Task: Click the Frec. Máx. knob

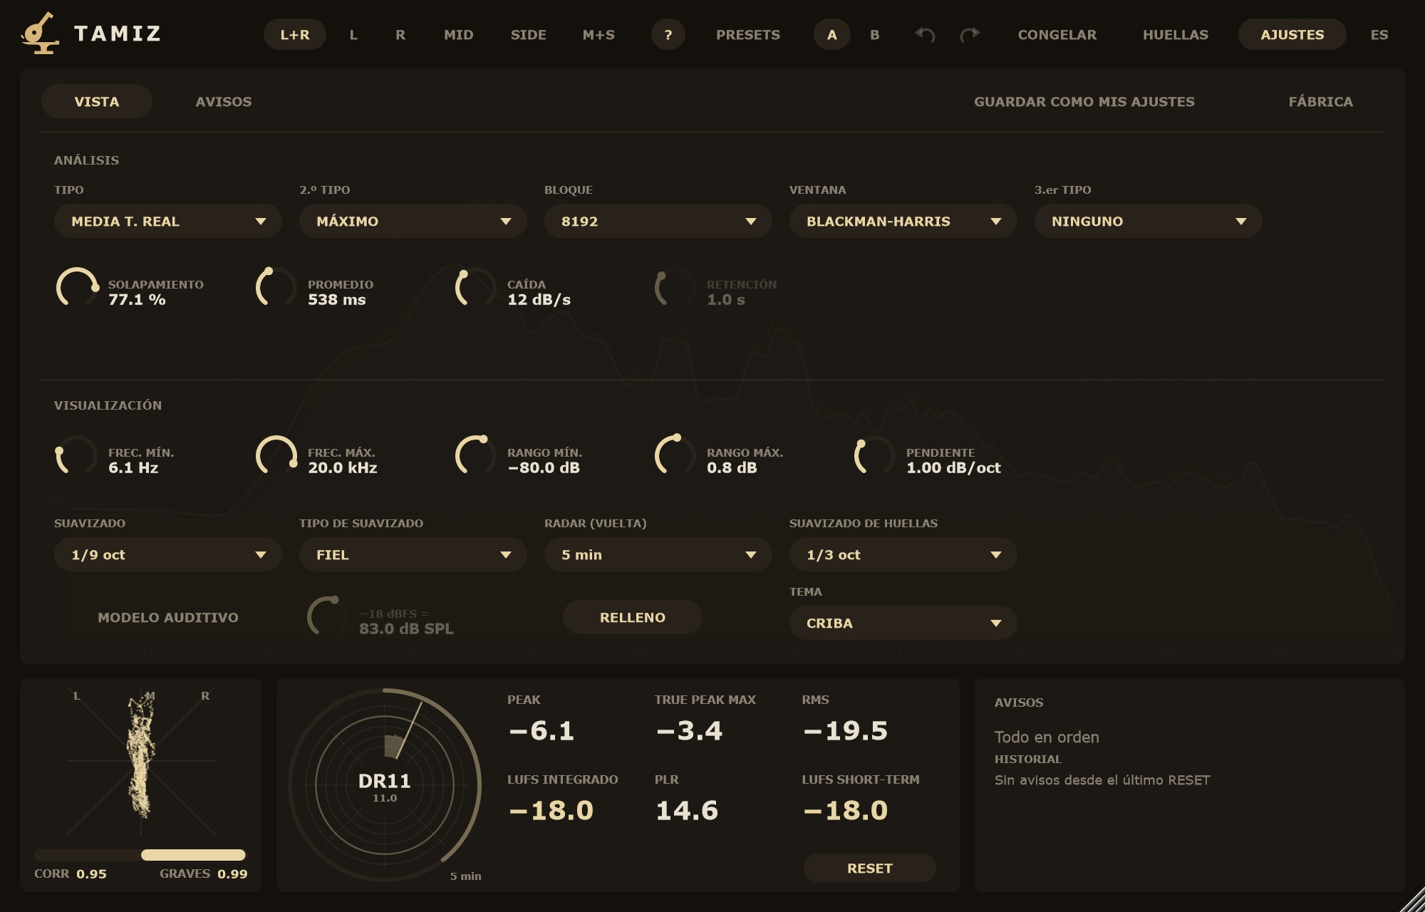Action: [x=276, y=456]
